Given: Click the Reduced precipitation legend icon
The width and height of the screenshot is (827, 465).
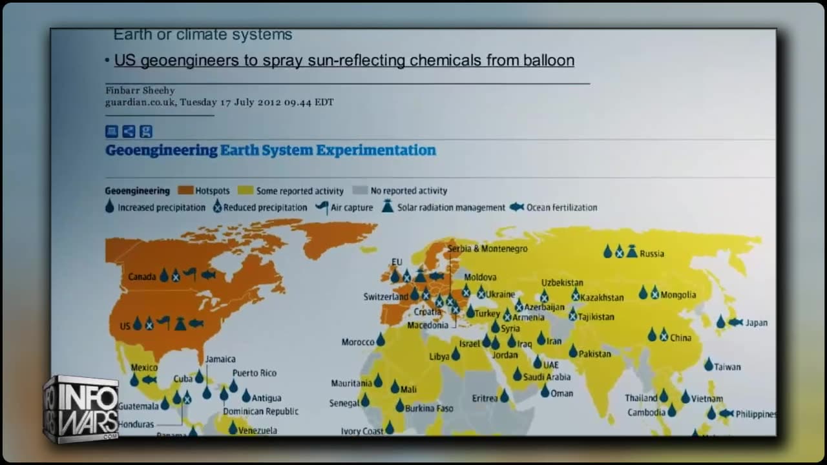Looking at the screenshot, I should point(218,207).
